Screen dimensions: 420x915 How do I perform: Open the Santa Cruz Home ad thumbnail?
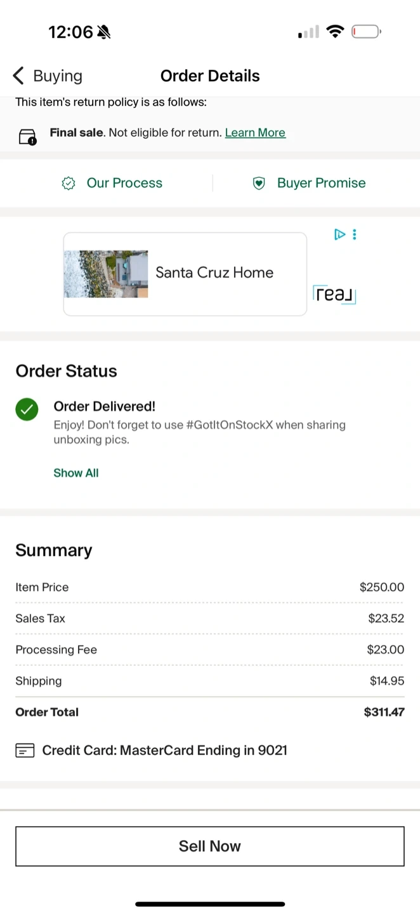click(x=106, y=274)
